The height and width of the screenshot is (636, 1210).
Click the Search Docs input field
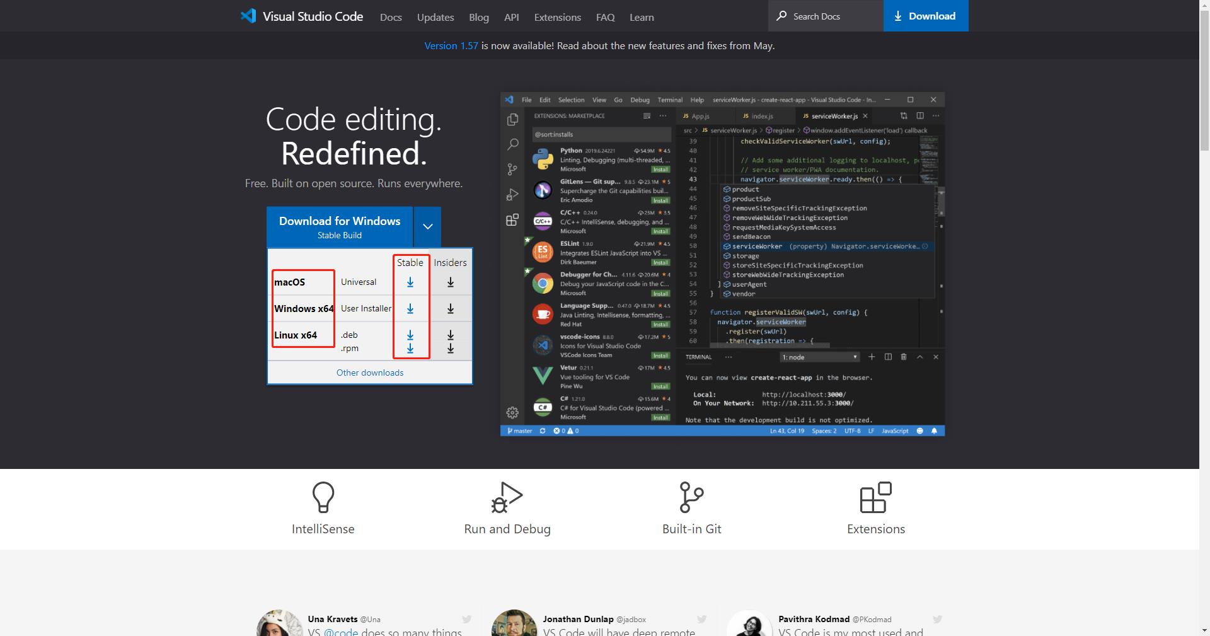pyautogui.click(x=826, y=16)
